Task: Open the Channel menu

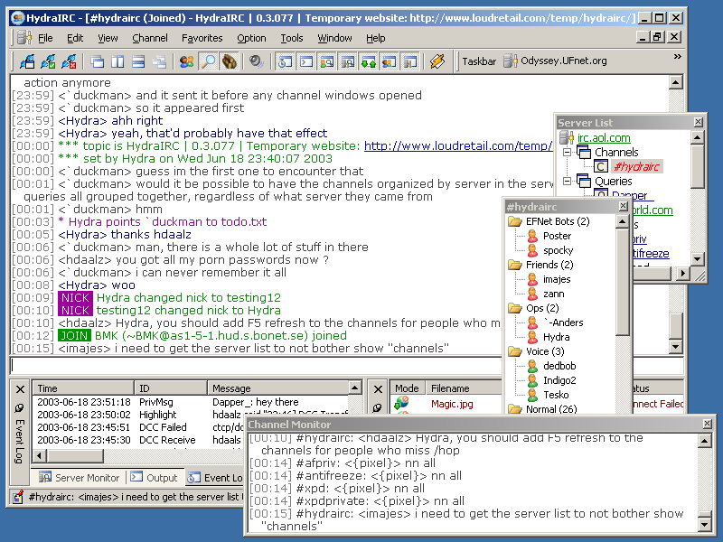Action: 150,38
